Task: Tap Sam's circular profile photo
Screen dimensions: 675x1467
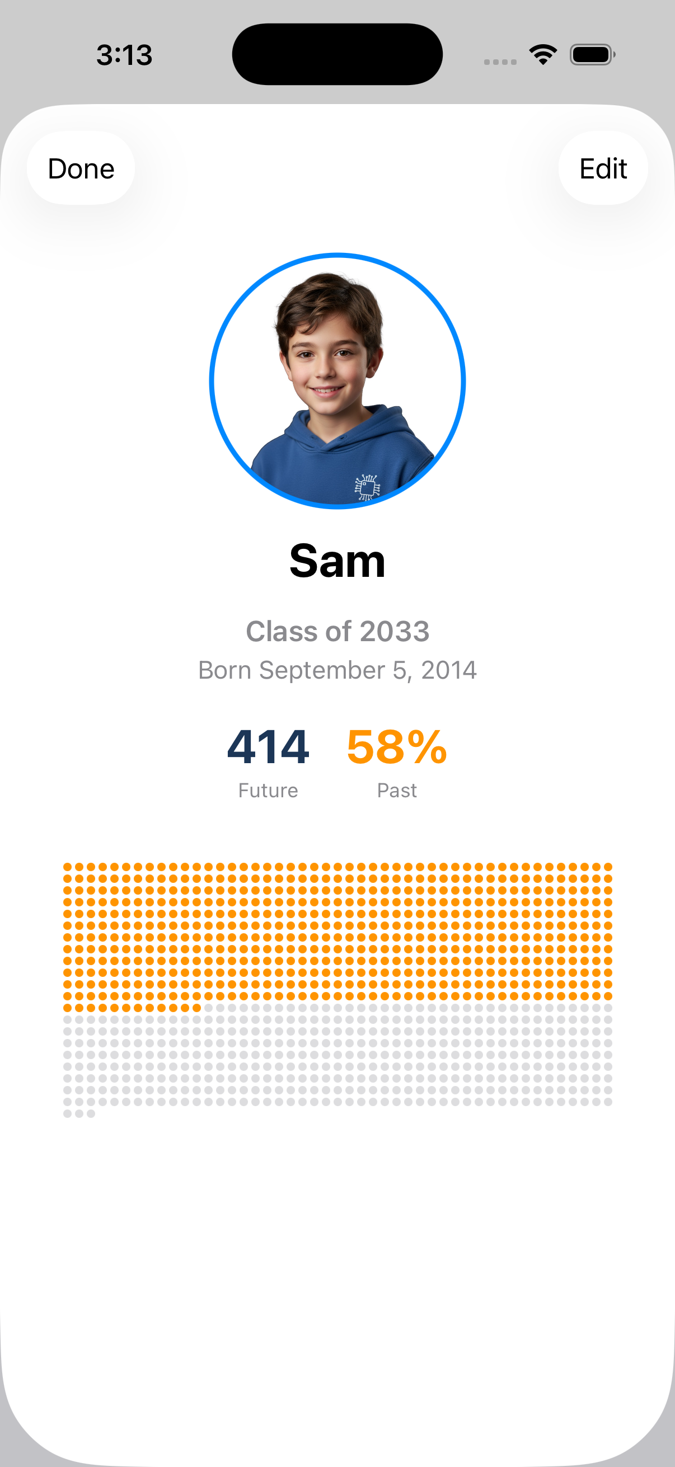Action: [x=337, y=380]
